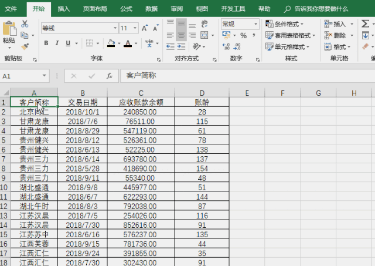Increase font size with the larger A
375x266 pixels.
coord(145,28)
